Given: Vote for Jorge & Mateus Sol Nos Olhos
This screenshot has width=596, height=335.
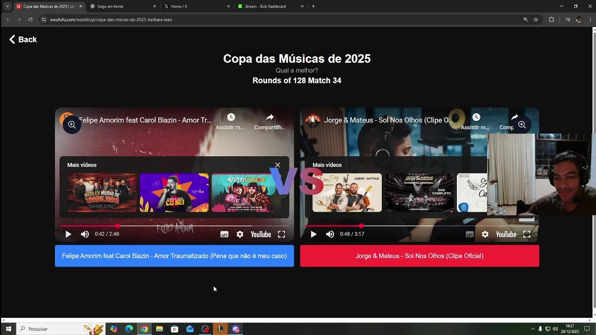Looking at the screenshot, I should coord(420,256).
